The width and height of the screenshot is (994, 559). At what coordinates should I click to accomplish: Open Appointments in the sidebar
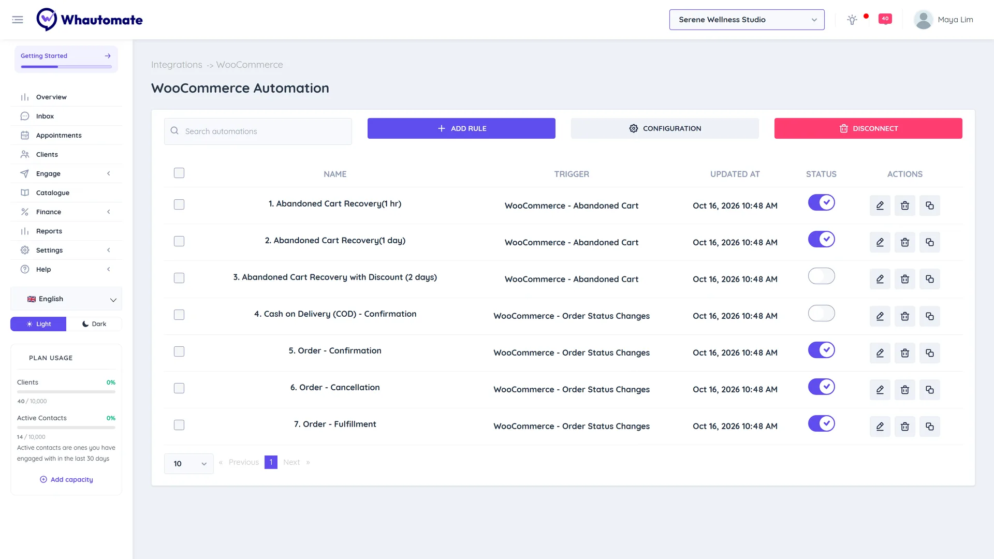[x=66, y=135]
